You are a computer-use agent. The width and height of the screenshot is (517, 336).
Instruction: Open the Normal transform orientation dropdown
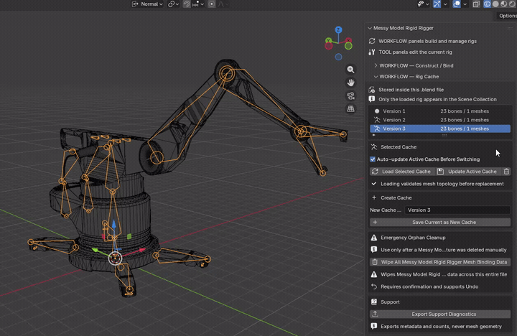tap(147, 4)
